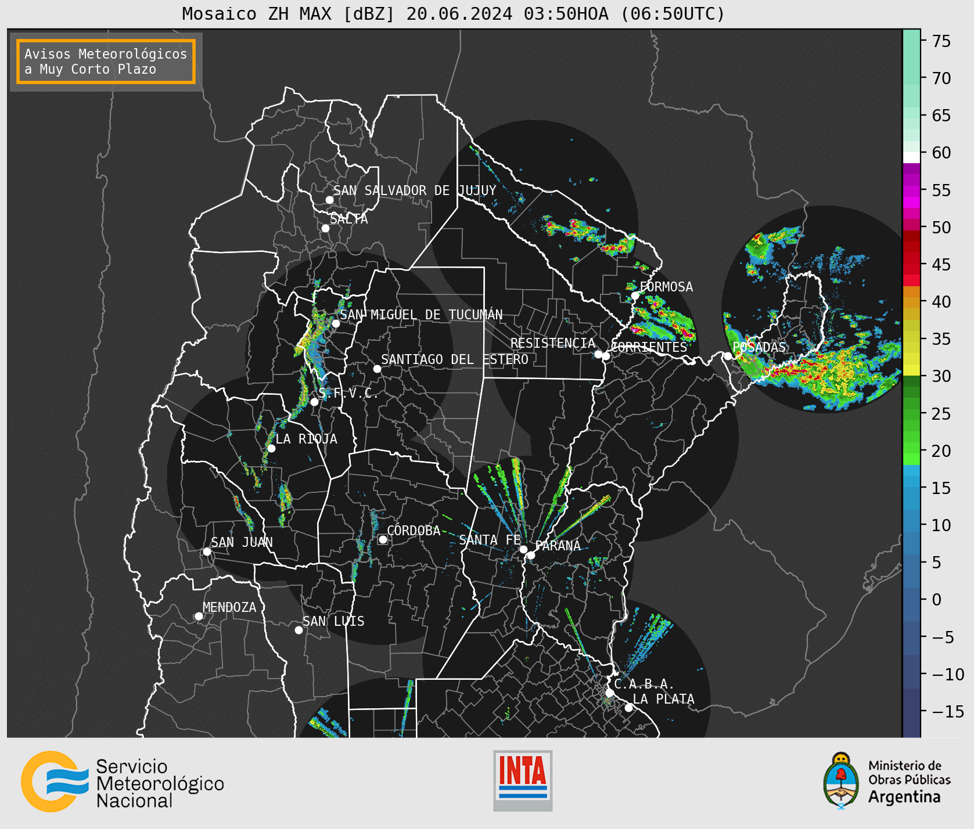974x829 pixels.
Task: Click the 75 colorbar tick label
Action: point(942,41)
